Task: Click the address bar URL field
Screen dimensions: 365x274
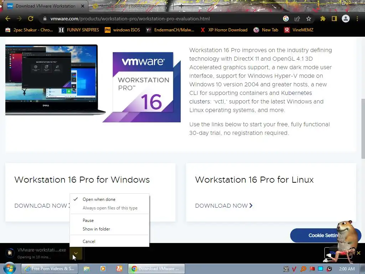Action: [161, 19]
